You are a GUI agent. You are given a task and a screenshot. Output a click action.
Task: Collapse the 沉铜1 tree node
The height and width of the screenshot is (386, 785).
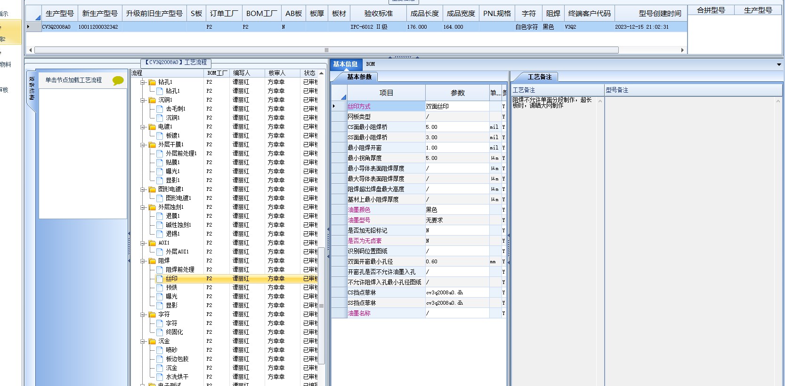coord(143,100)
